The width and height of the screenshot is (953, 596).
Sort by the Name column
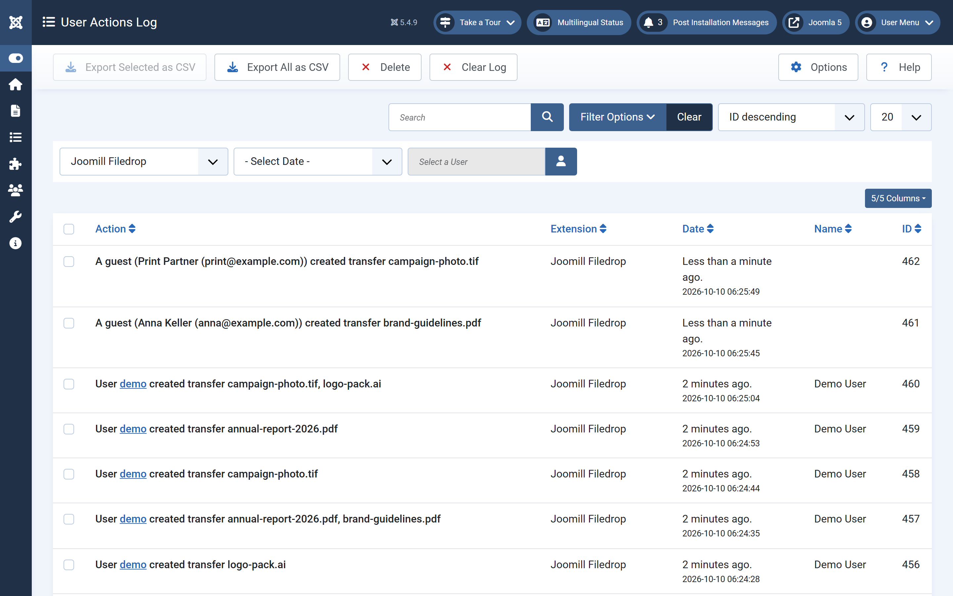833,228
